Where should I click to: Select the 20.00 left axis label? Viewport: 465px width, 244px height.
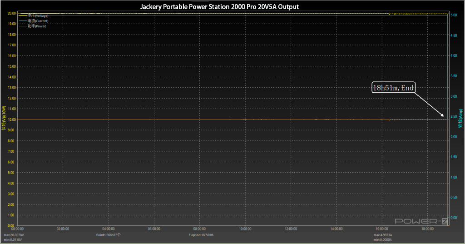point(12,13)
